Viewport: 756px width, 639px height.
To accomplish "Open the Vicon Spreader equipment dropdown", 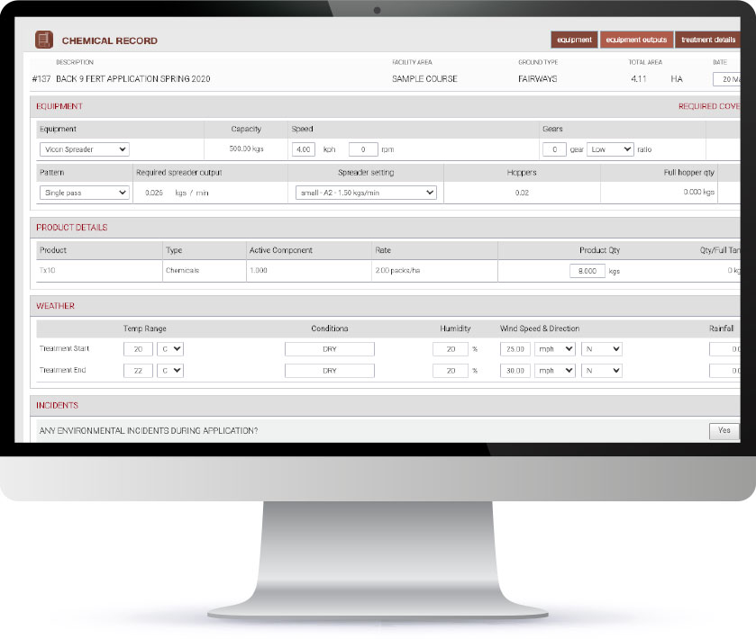I will point(85,149).
